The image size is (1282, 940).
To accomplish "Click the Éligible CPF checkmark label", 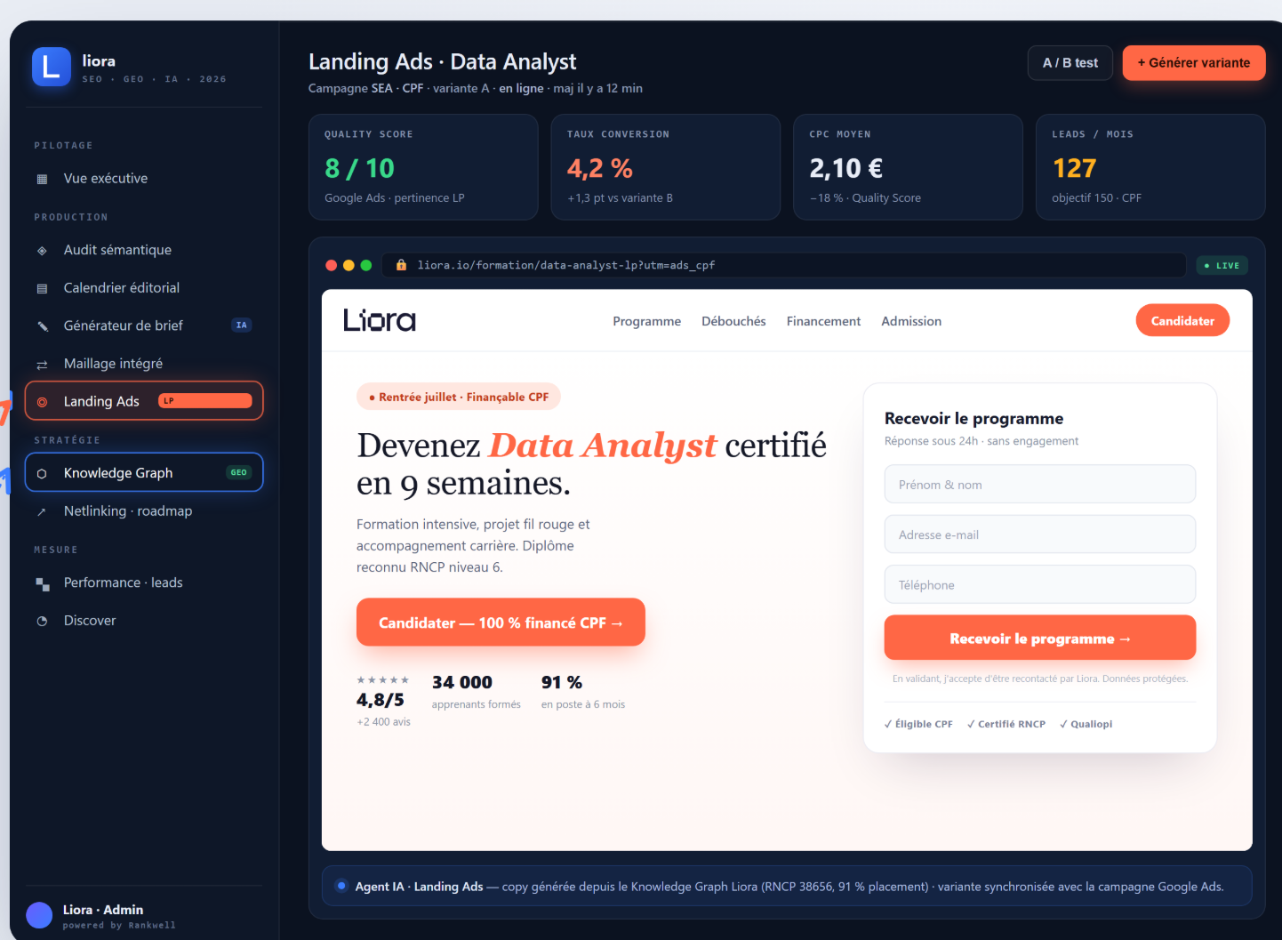I will (918, 724).
